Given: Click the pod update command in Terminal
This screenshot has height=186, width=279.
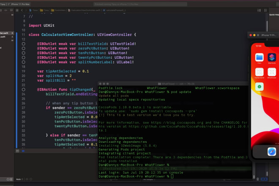Looking at the screenshot, I should pos(181,92).
